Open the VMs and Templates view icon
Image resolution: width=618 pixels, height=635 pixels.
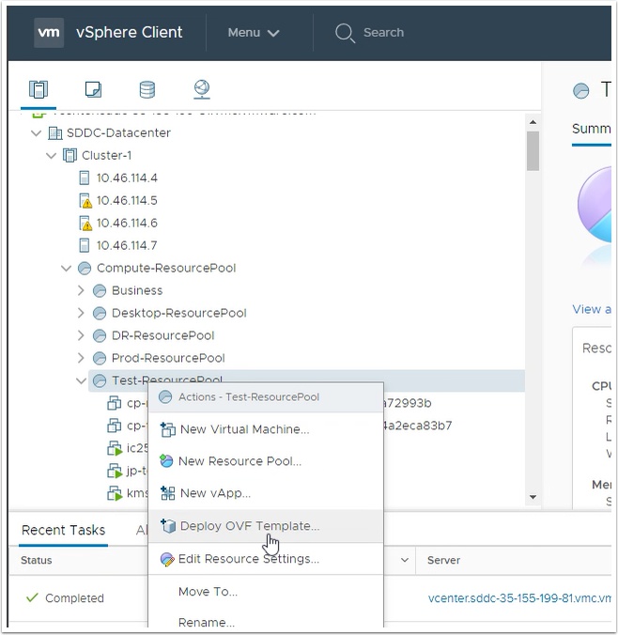pos(93,89)
